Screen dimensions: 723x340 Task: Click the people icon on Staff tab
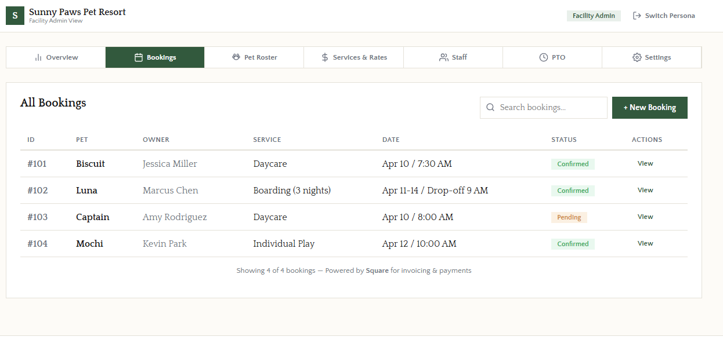[444, 57]
